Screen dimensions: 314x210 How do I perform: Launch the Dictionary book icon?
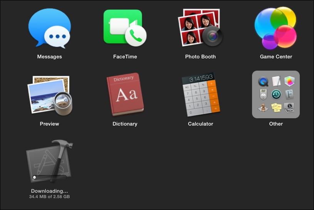tap(125, 94)
